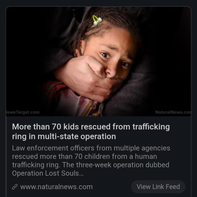The image size is (197, 197).
Task: Click the word "trafficking" in the headline
Action: click(151, 127)
